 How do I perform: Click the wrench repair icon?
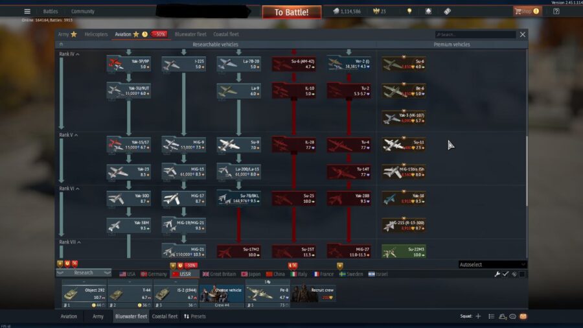[497, 274]
